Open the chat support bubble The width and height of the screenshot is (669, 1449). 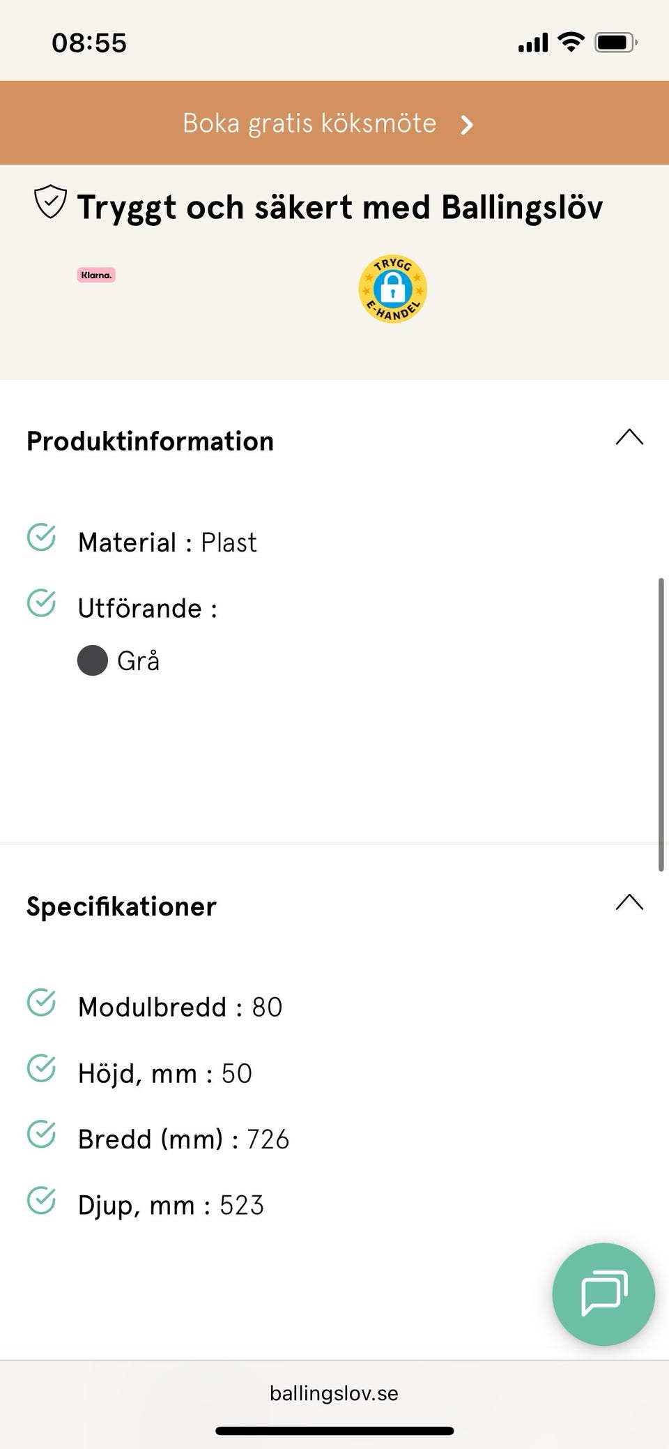click(x=603, y=1294)
